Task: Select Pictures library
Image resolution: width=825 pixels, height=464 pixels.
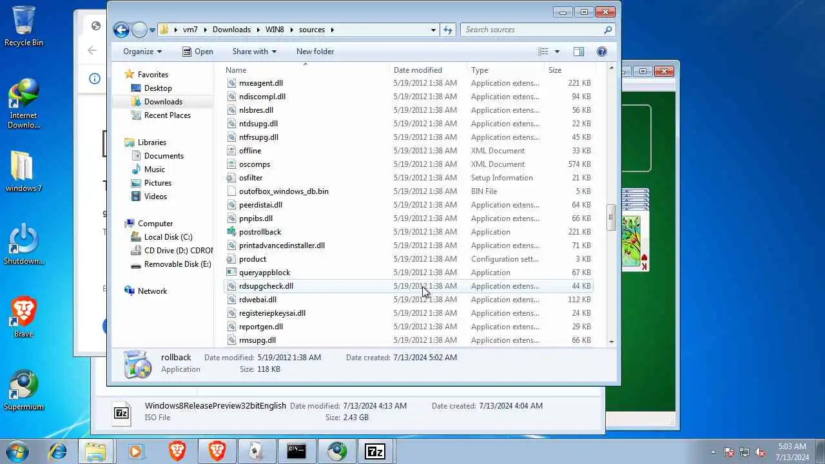Action: pyautogui.click(x=158, y=183)
